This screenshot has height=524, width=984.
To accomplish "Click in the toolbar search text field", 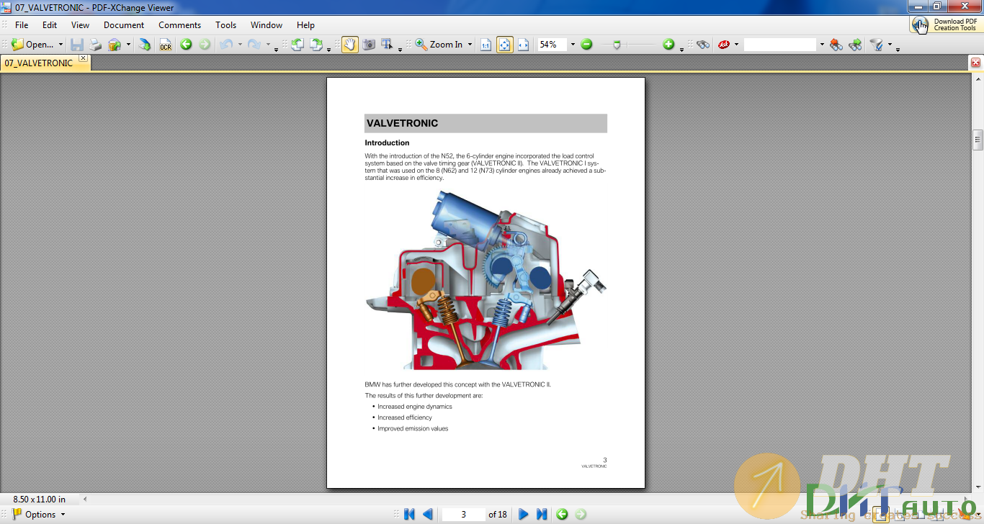I will click(x=780, y=45).
